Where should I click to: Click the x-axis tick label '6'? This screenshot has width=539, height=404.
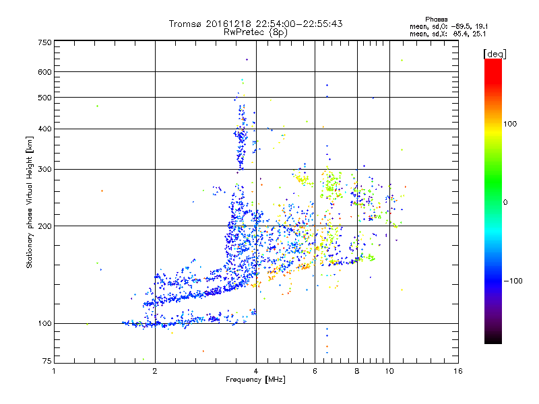(315, 371)
